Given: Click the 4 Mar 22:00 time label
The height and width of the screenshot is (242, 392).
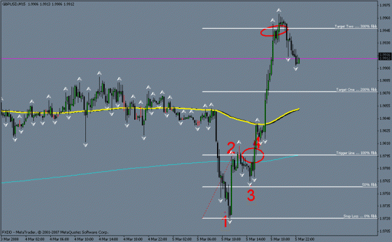Looking at the screenshot, I should (x=157, y=239).
